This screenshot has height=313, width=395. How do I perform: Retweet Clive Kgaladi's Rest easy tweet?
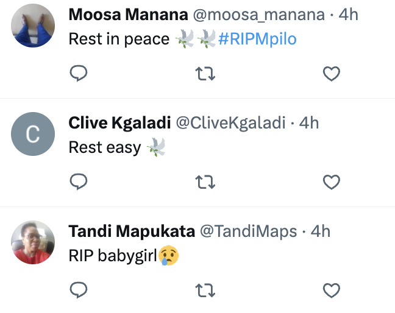click(x=205, y=182)
